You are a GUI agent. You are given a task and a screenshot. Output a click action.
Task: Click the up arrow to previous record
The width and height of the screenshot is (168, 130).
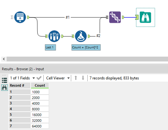(76, 78)
